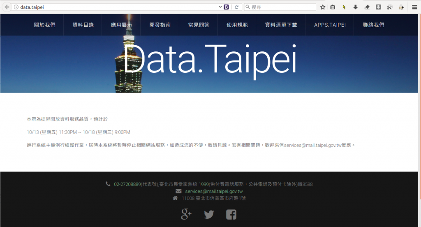
Task: Open the Facebook social icon
Action: (231, 214)
